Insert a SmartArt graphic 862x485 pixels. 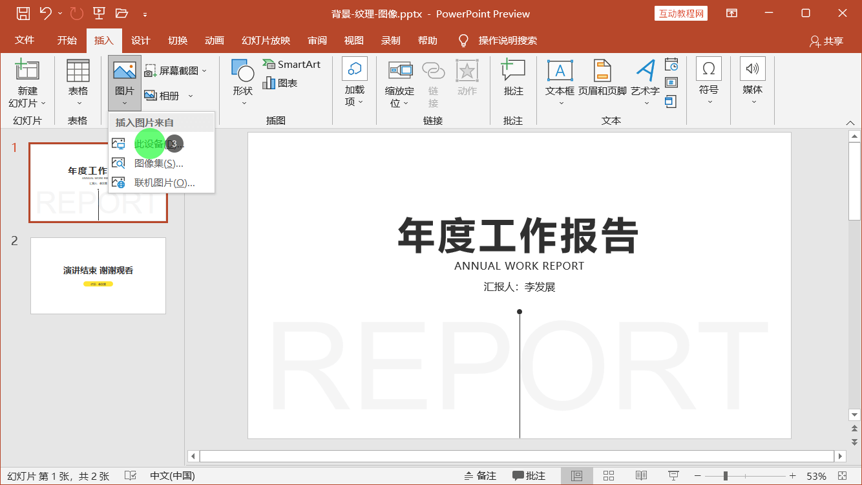(291, 64)
